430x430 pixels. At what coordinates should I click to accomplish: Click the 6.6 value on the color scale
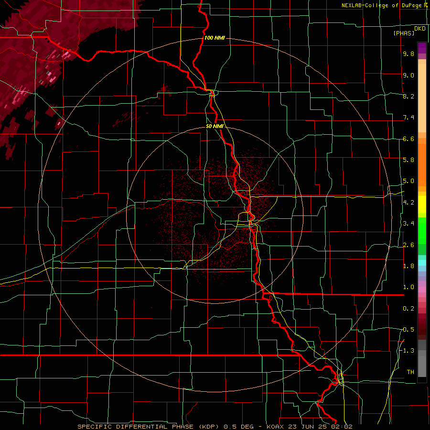(408, 139)
